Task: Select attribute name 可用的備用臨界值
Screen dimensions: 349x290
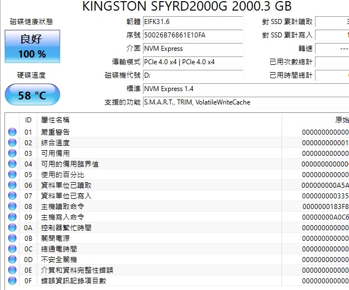Action: [x=70, y=164]
